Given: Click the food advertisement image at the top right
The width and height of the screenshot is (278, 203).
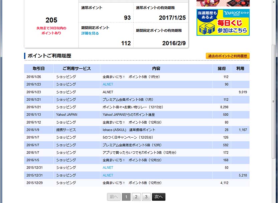Looking at the screenshot, I should 223,3.
